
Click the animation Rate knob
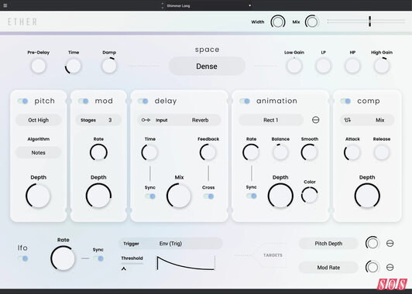click(x=251, y=152)
